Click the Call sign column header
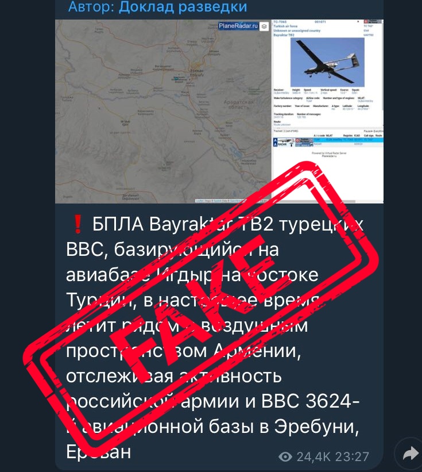This screenshot has height=472, width=422. tap(368, 136)
